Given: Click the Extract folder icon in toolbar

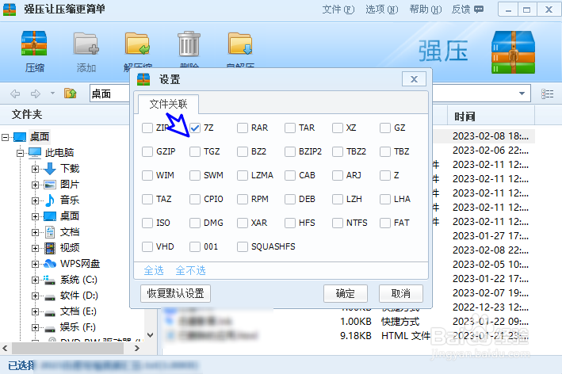Looking at the screenshot, I should (x=138, y=44).
